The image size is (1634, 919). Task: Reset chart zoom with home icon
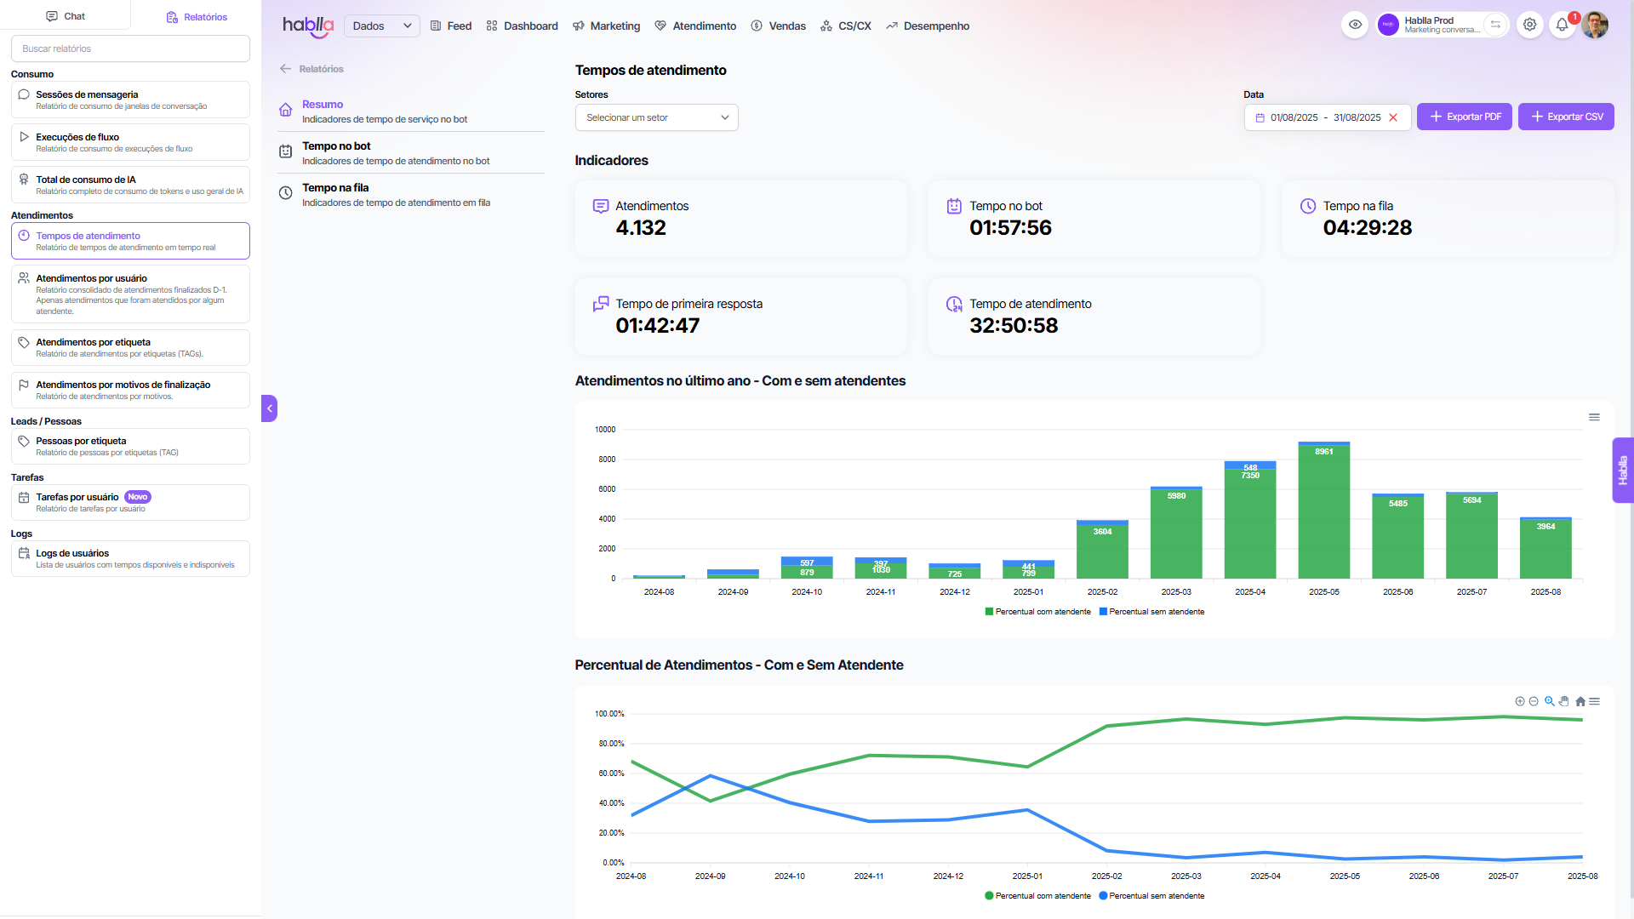pyautogui.click(x=1580, y=702)
